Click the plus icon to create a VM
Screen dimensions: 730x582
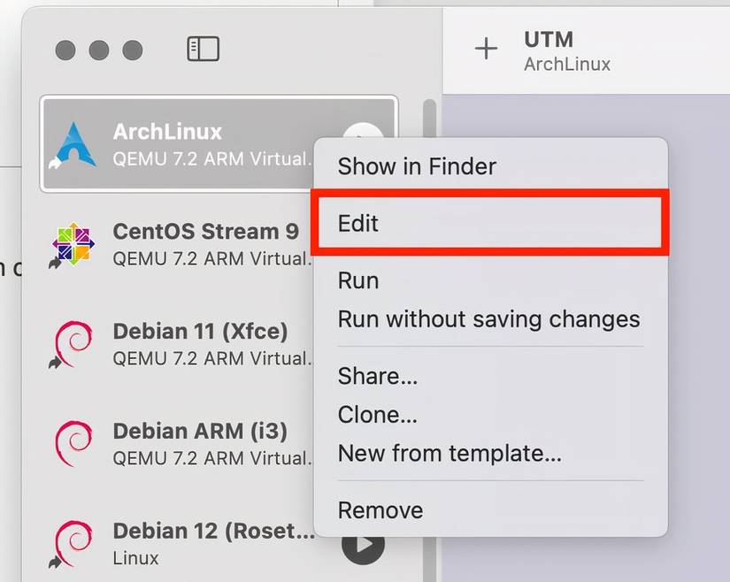486,50
